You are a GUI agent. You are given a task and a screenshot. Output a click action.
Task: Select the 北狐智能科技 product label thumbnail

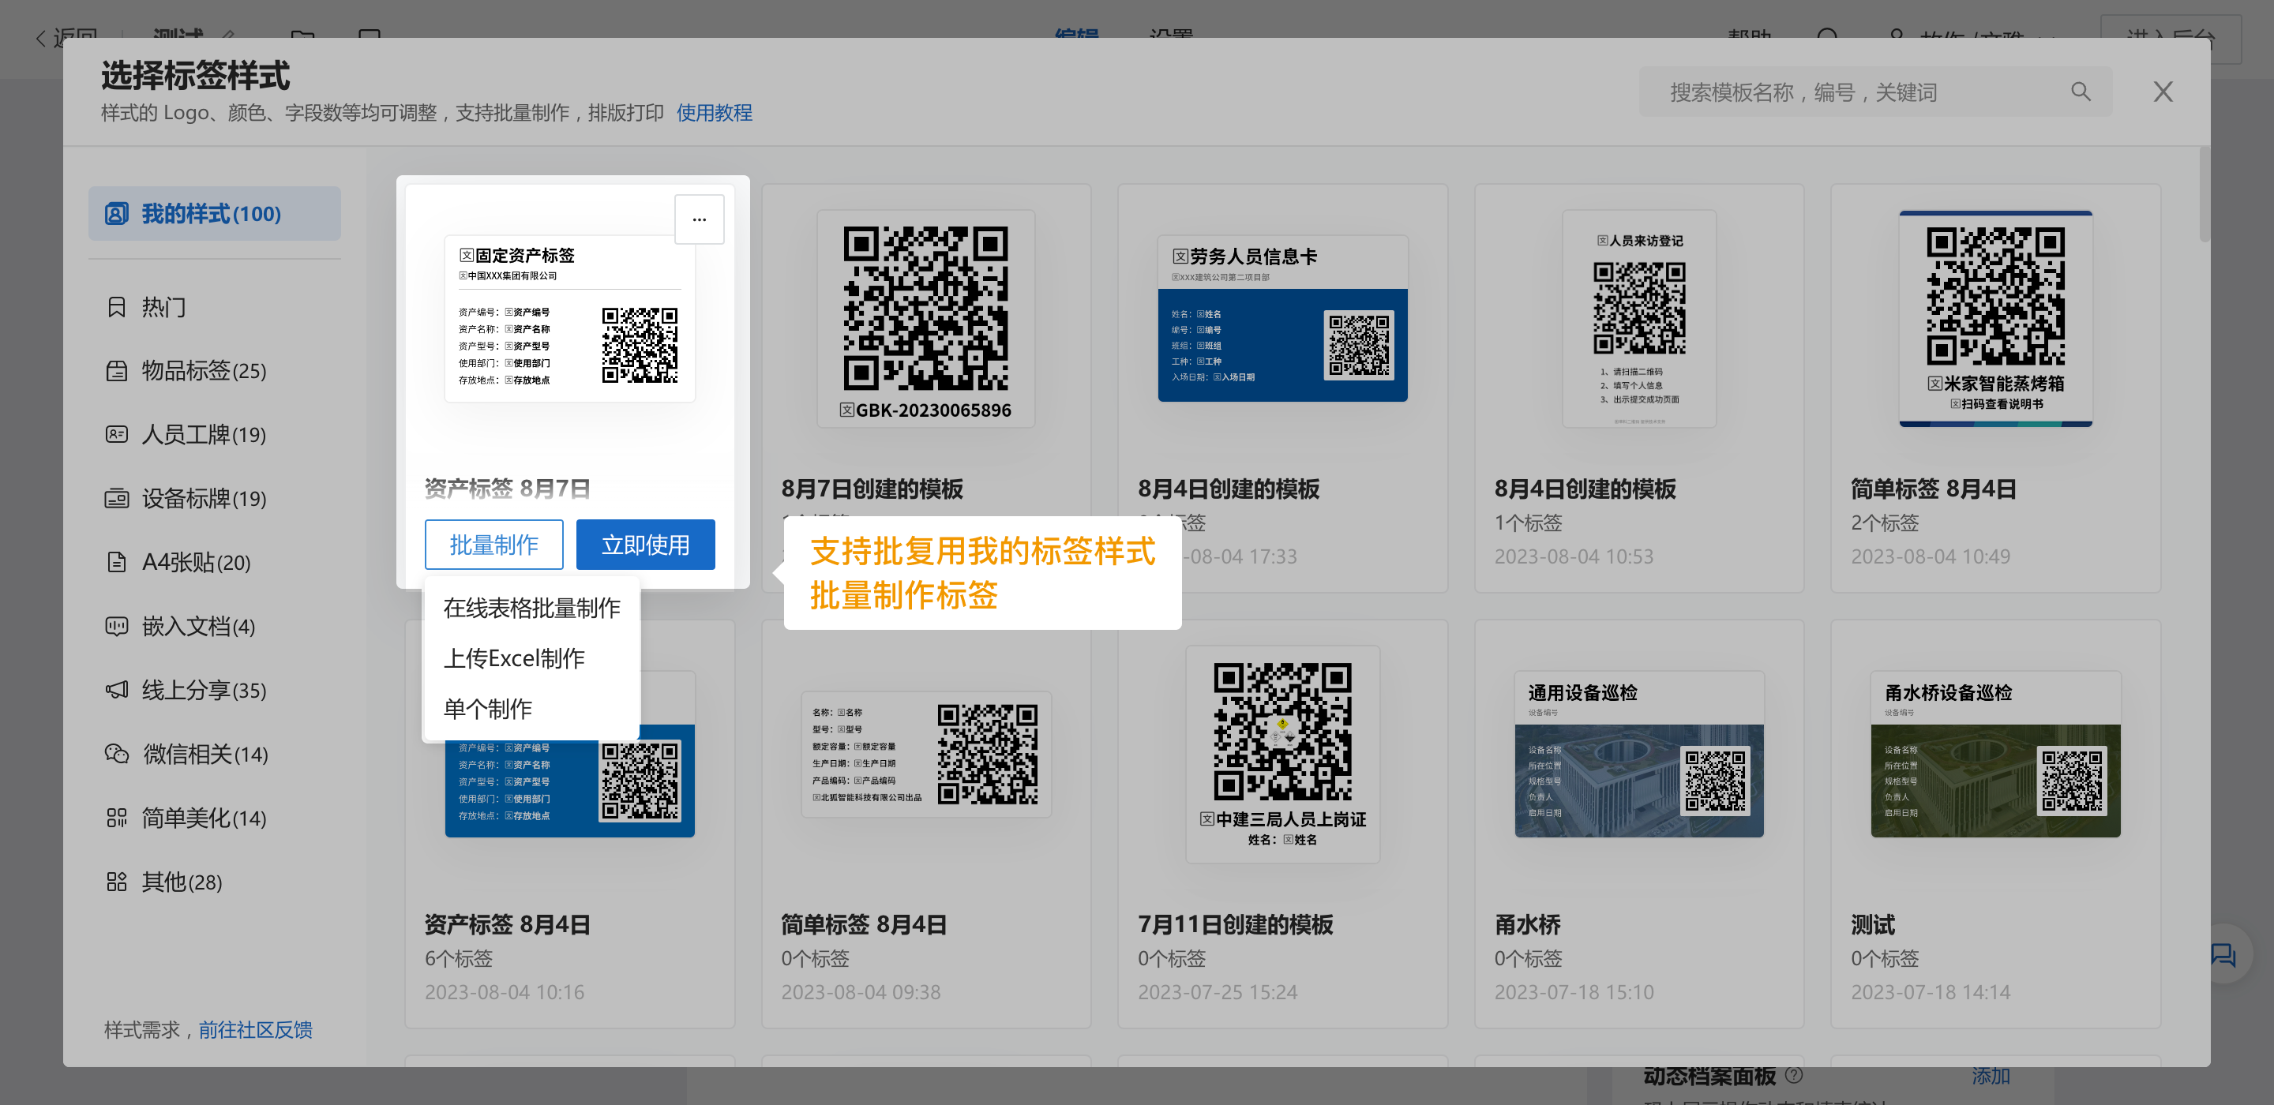[x=925, y=755]
